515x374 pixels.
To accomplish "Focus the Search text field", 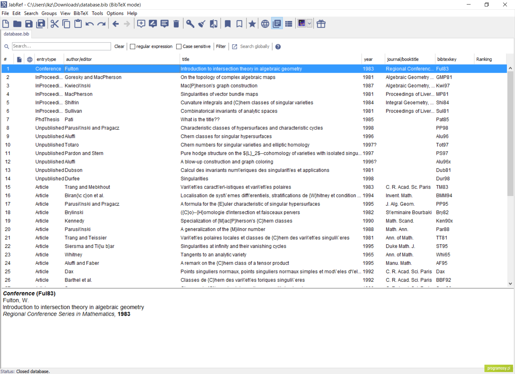I will coord(61,46).
